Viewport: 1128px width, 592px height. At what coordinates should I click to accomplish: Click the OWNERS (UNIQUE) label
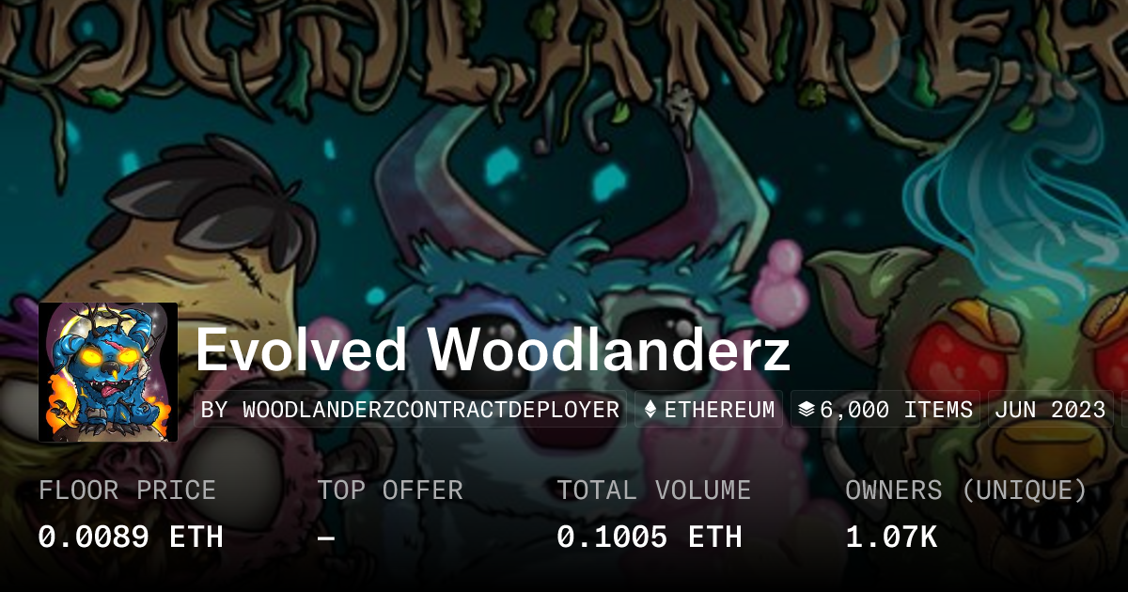pos(966,491)
